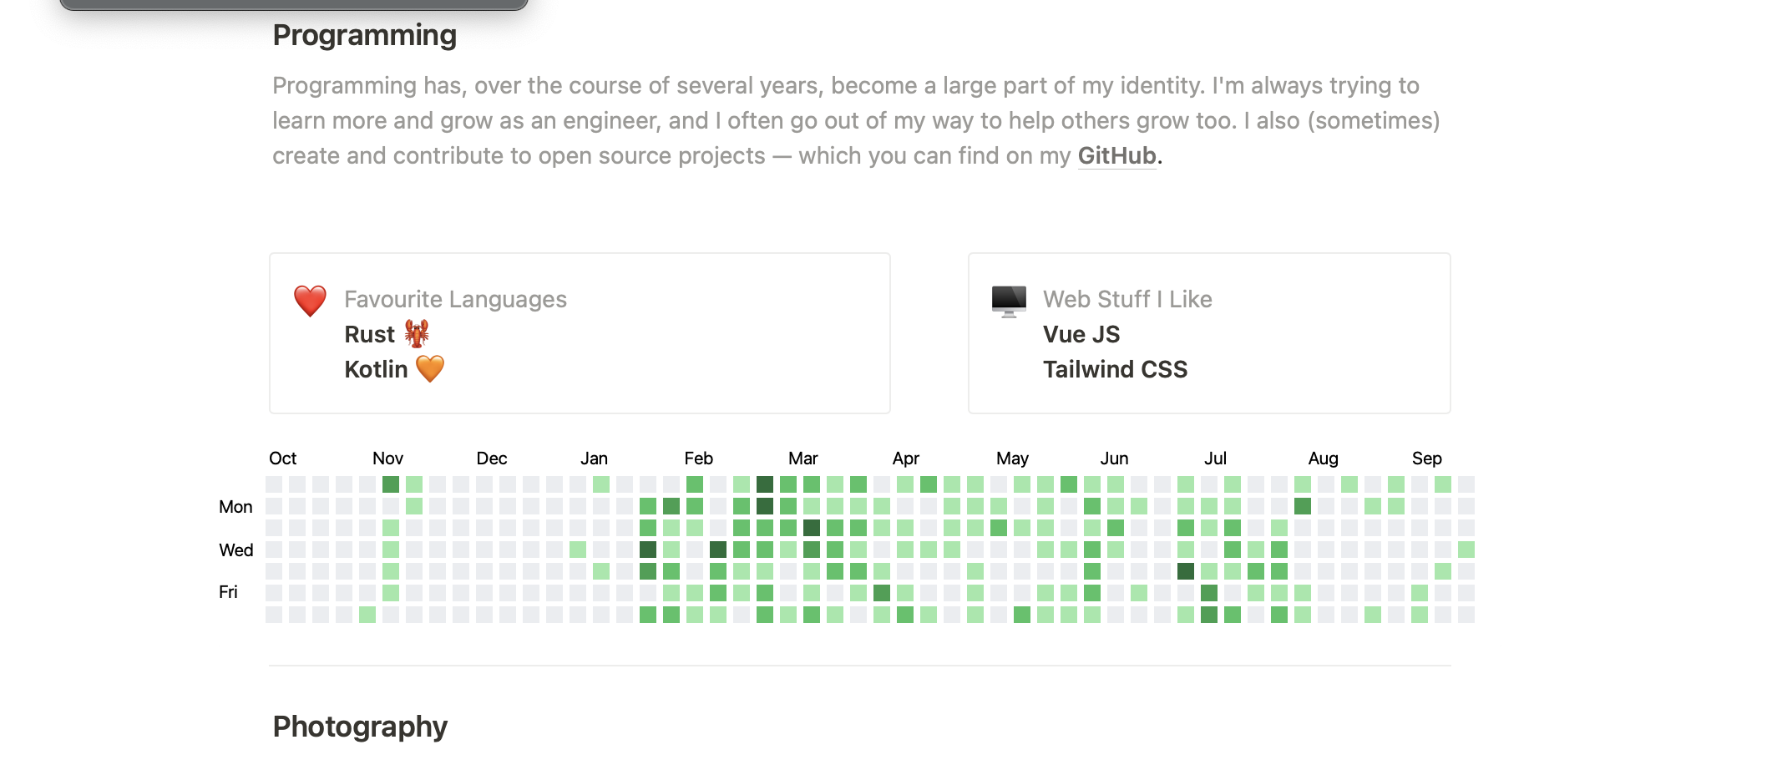The height and width of the screenshot is (760, 1772).
Task: Click the Mar month label on the graph
Action: point(802,459)
